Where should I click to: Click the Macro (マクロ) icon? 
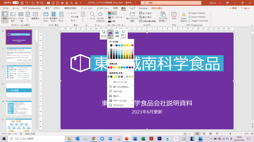[x=174, y=16]
